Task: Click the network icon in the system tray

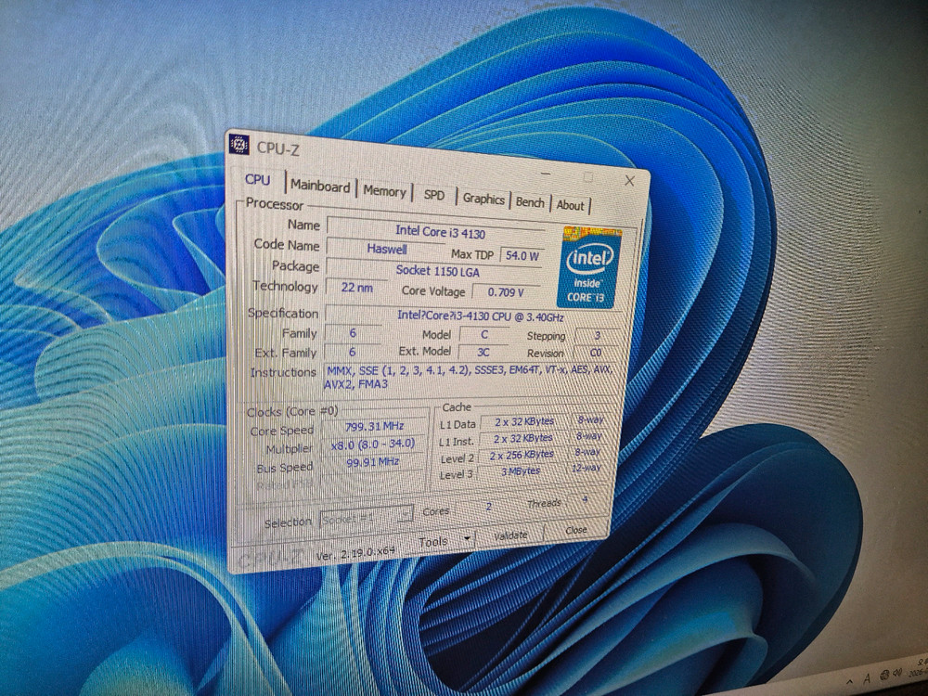Action: click(x=884, y=676)
